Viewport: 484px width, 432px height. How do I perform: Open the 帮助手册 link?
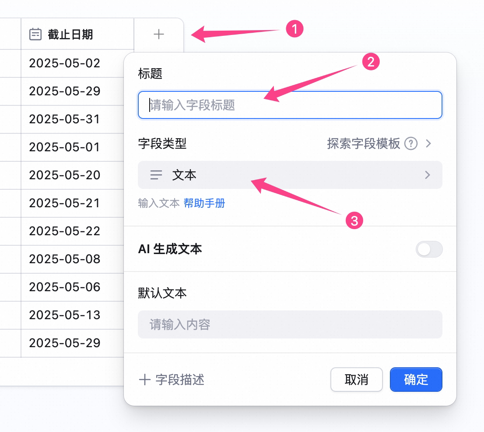click(x=204, y=203)
